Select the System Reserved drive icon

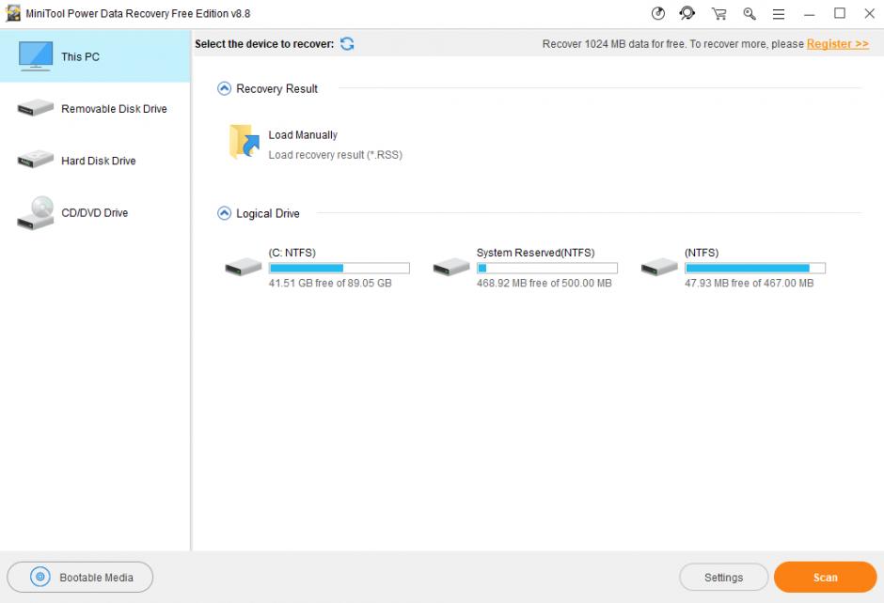click(x=451, y=267)
